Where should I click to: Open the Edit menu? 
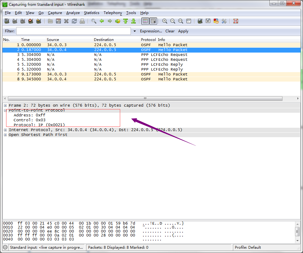pos(18,13)
